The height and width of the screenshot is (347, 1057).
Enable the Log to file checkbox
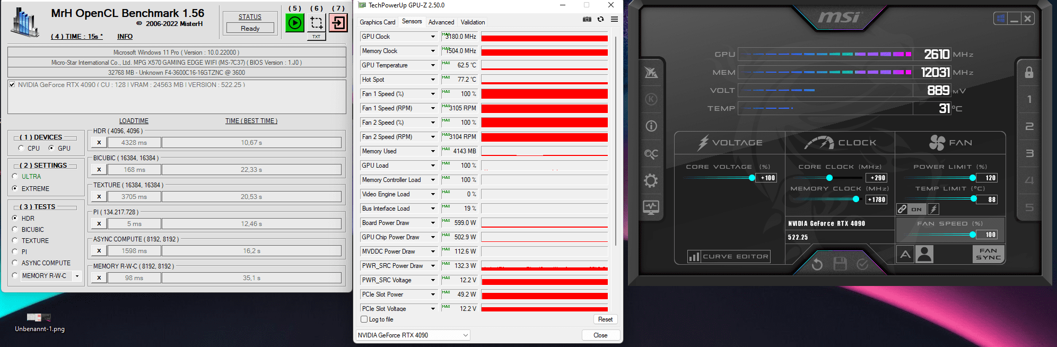click(x=364, y=319)
